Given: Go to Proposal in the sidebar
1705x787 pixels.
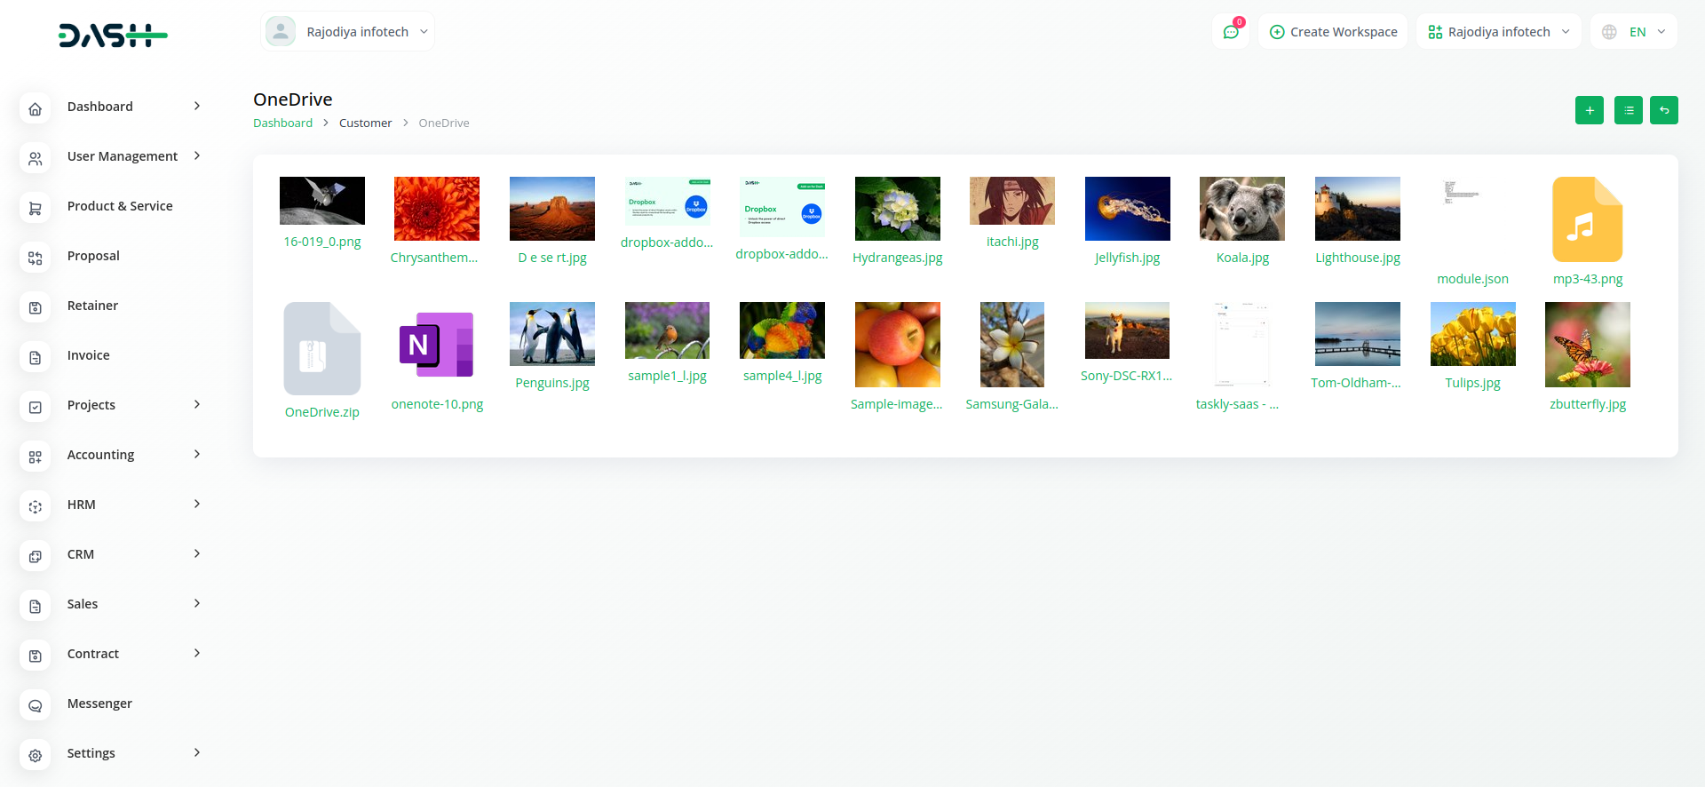Looking at the screenshot, I should [x=93, y=256].
